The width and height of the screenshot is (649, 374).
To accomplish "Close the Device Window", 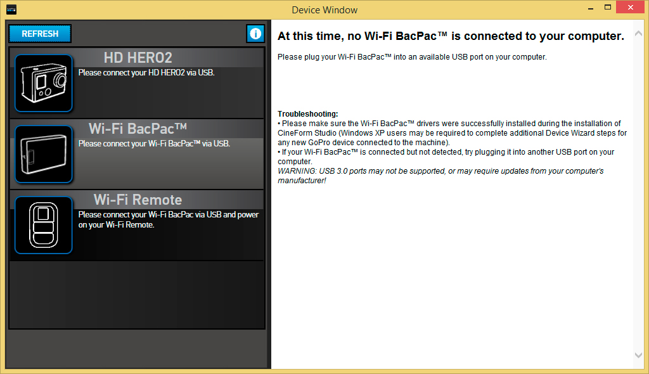I will click(631, 8).
